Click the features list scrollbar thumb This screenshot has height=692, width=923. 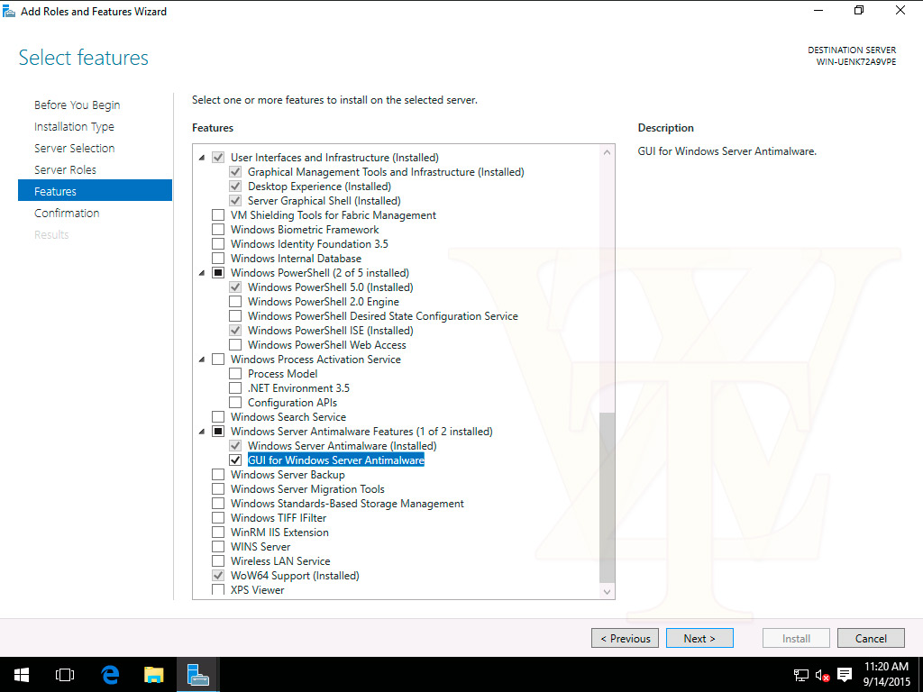[607, 496]
